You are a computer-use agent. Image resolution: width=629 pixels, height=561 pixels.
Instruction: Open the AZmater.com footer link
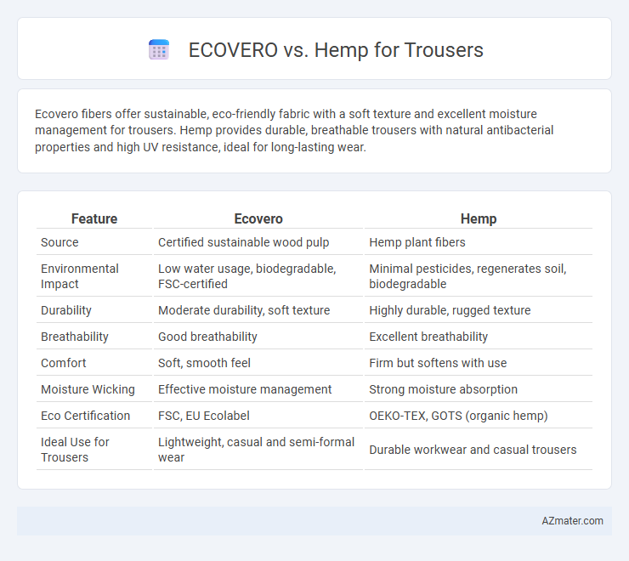click(x=572, y=521)
